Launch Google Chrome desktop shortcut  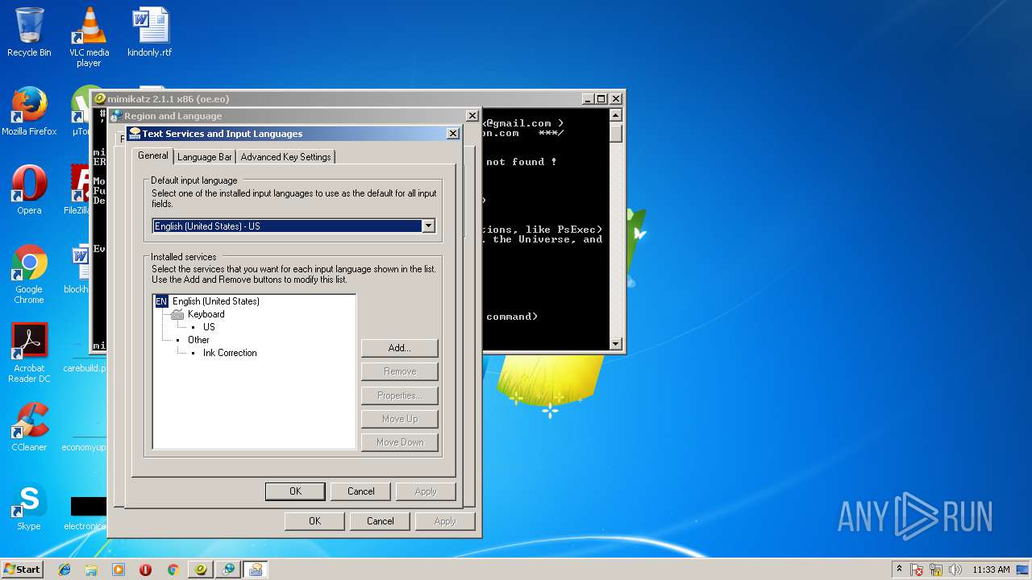click(29, 274)
